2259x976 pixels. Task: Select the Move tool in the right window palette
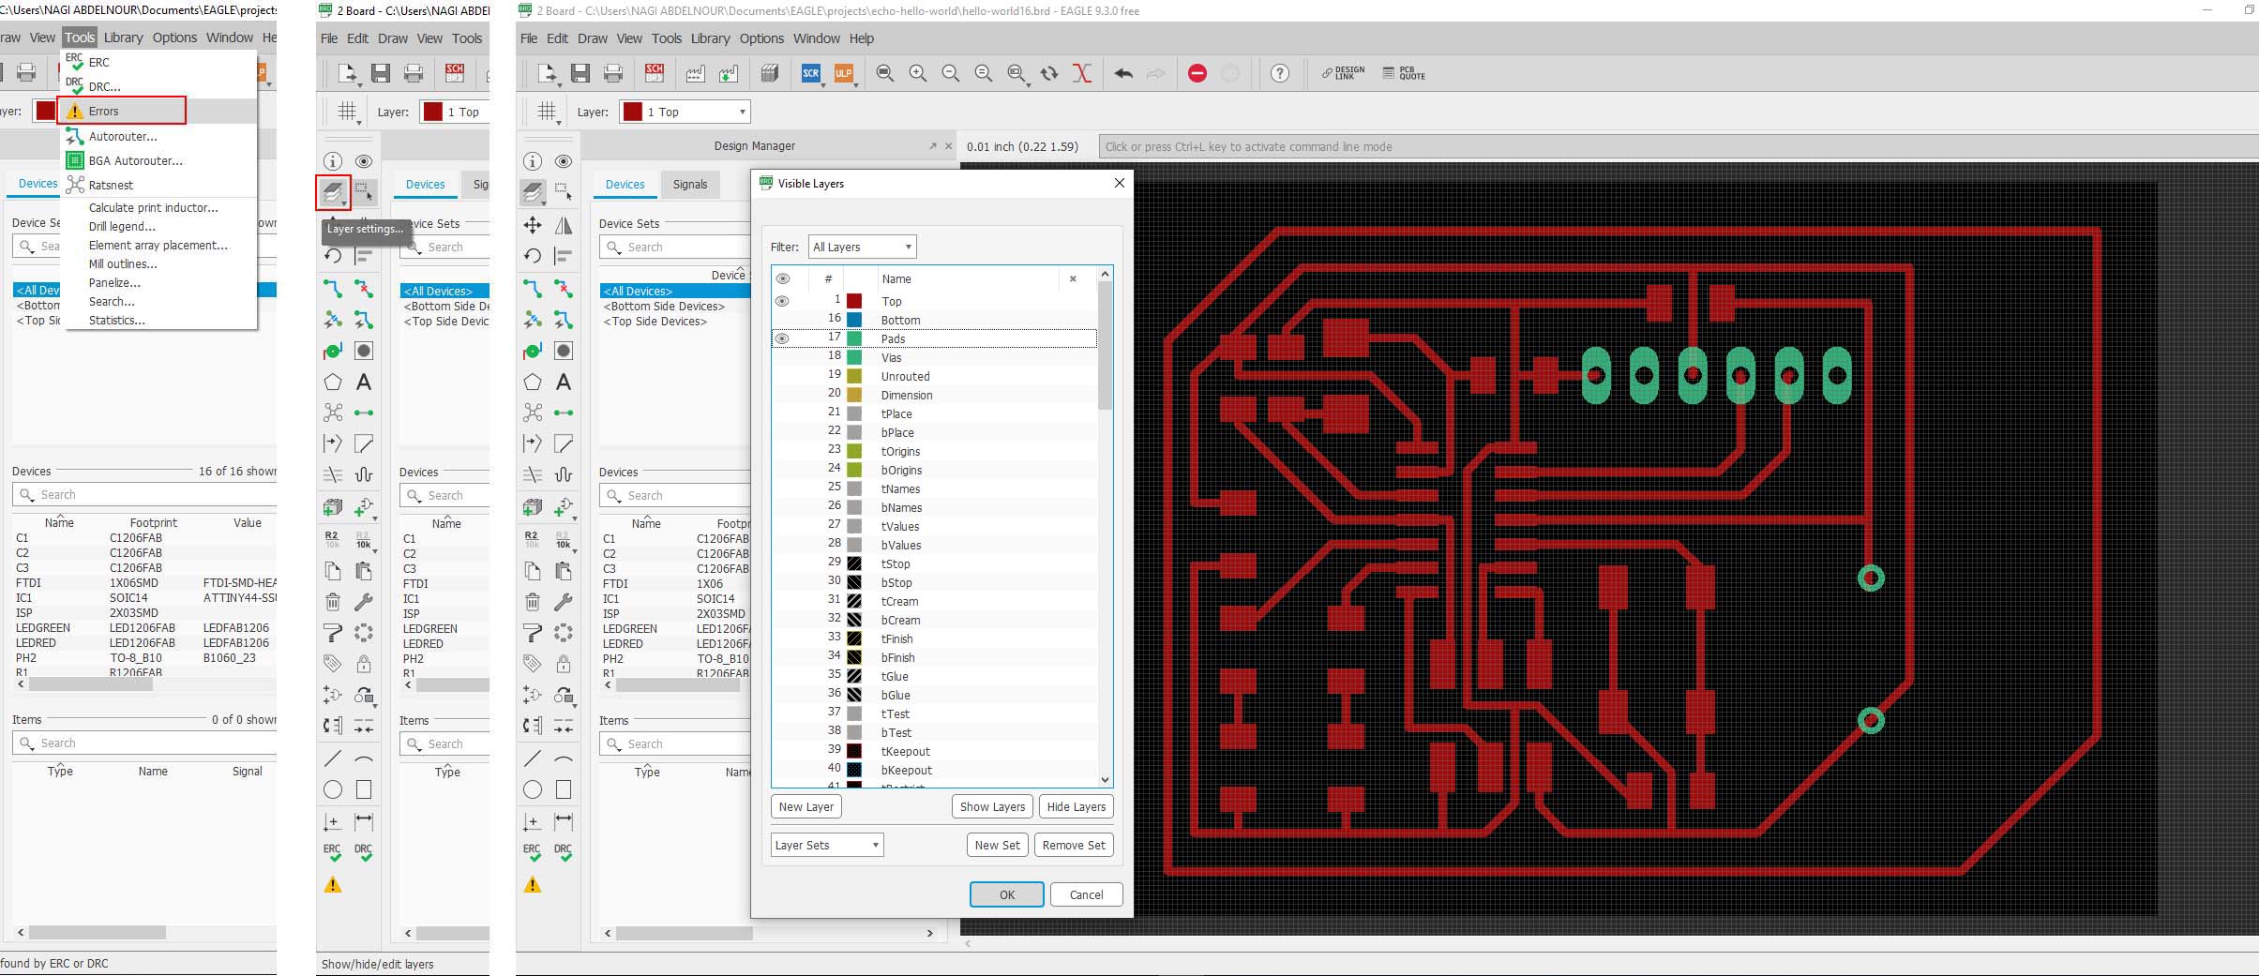click(533, 225)
